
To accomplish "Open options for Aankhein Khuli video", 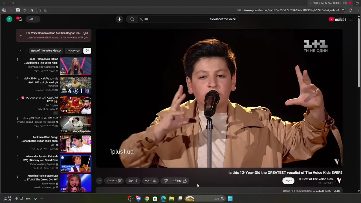I will pos(17,138).
